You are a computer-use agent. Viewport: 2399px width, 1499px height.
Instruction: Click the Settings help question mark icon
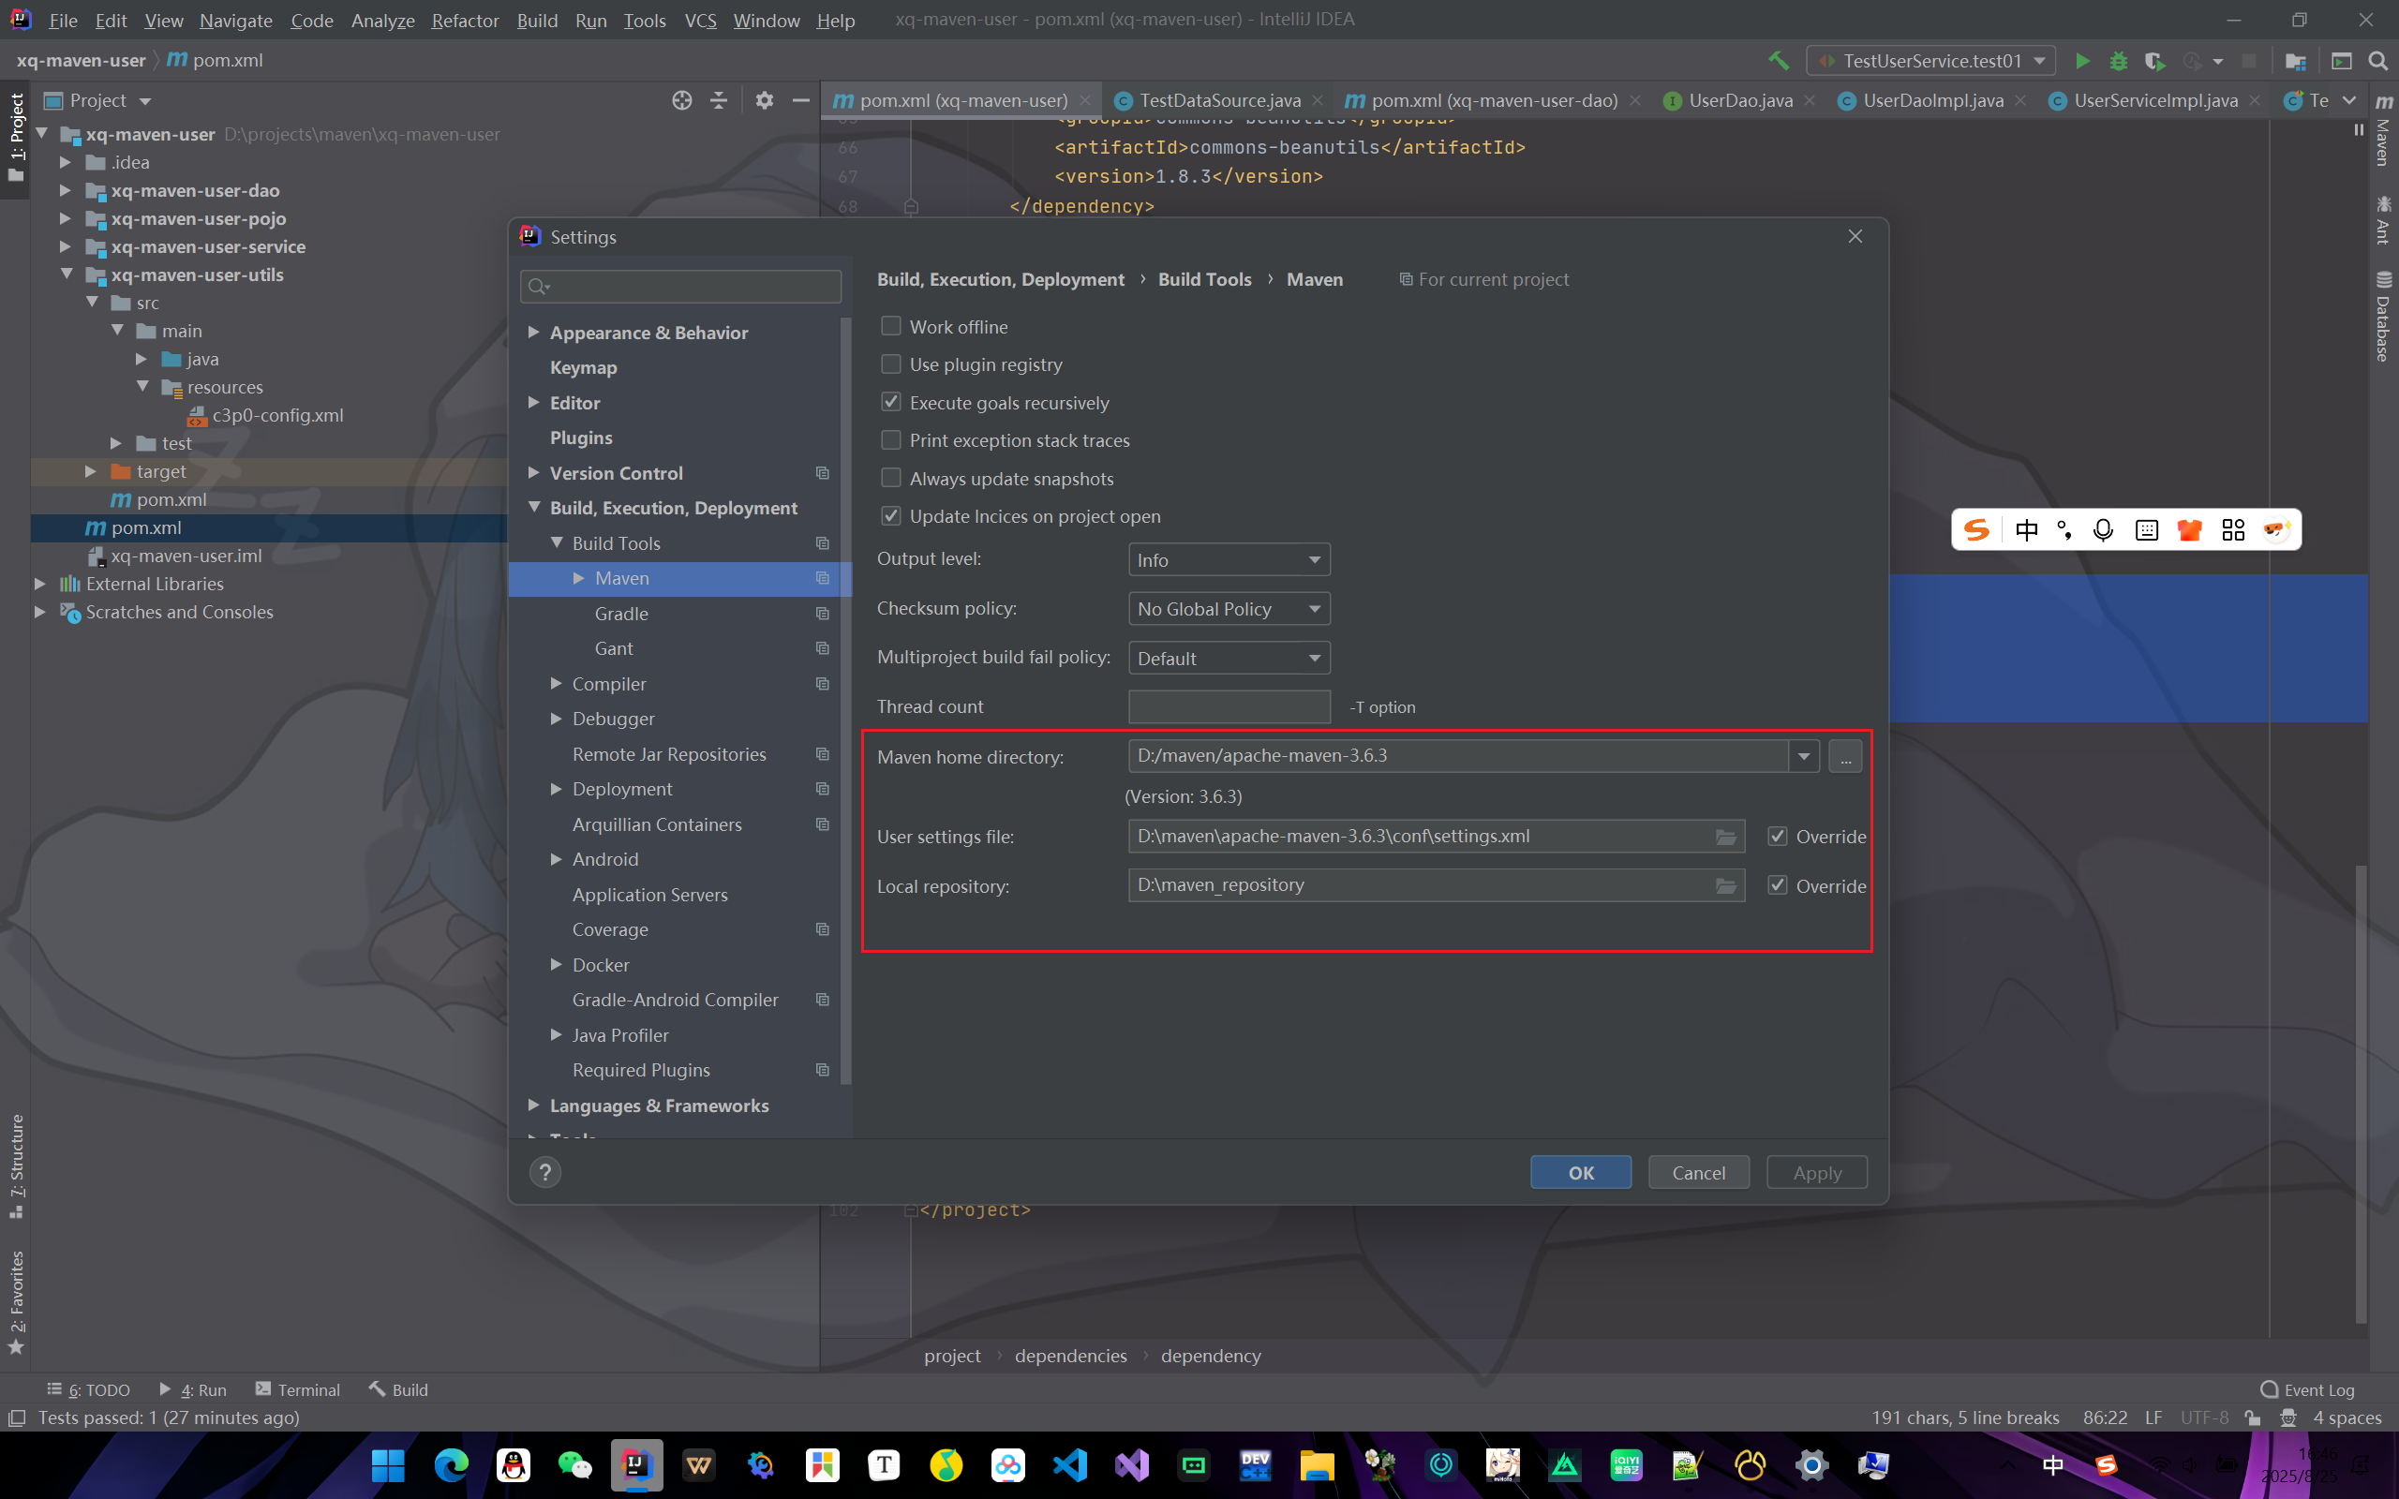pos(544,1172)
